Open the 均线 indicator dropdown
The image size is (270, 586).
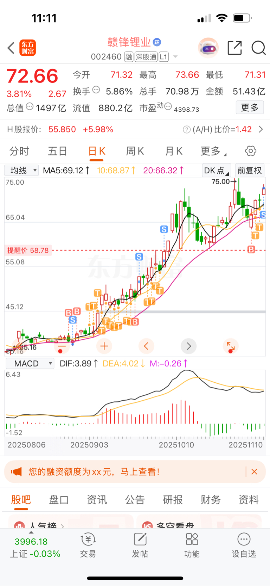tap(21, 171)
